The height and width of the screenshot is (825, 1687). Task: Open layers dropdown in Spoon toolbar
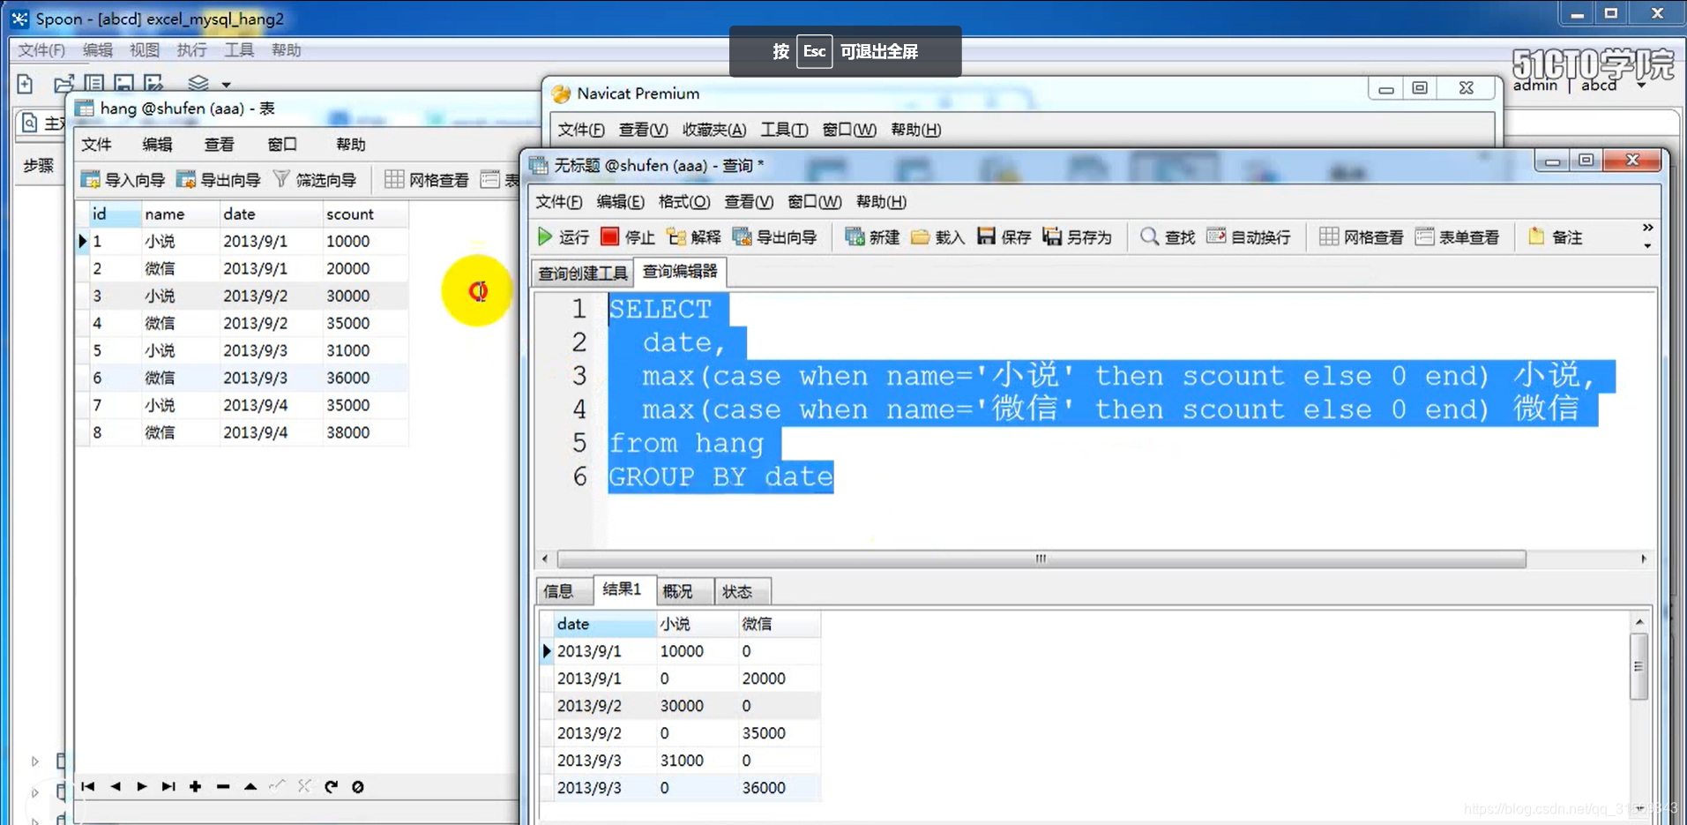click(x=227, y=85)
